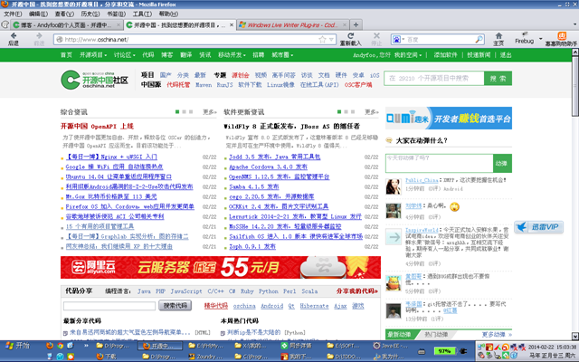Click the browser Back arrow button
This screenshot has height=362, width=579.
coord(13,35)
